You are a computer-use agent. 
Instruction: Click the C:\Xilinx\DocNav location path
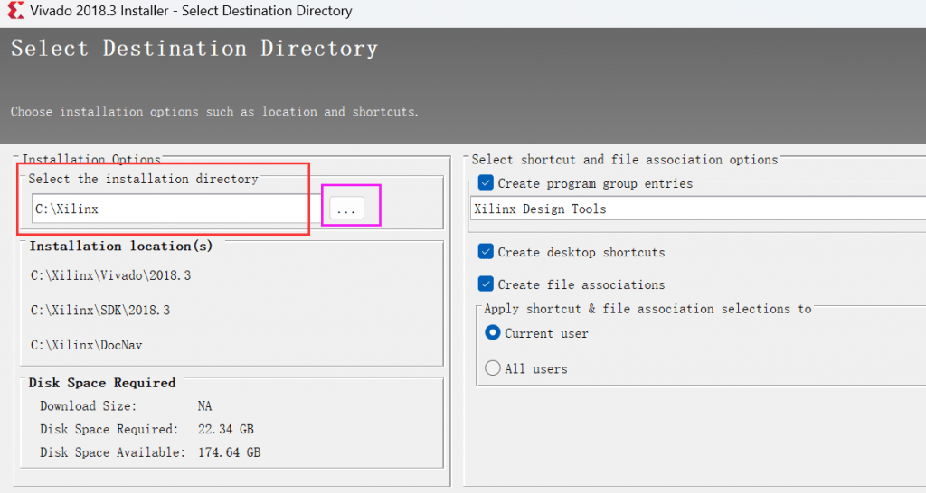point(86,345)
